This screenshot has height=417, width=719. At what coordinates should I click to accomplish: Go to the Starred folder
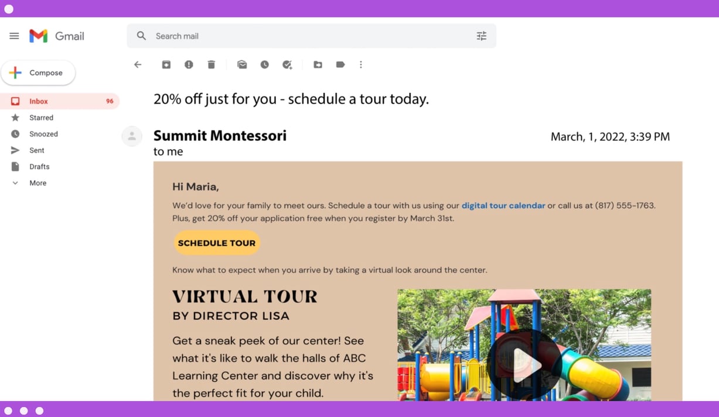pyautogui.click(x=41, y=117)
